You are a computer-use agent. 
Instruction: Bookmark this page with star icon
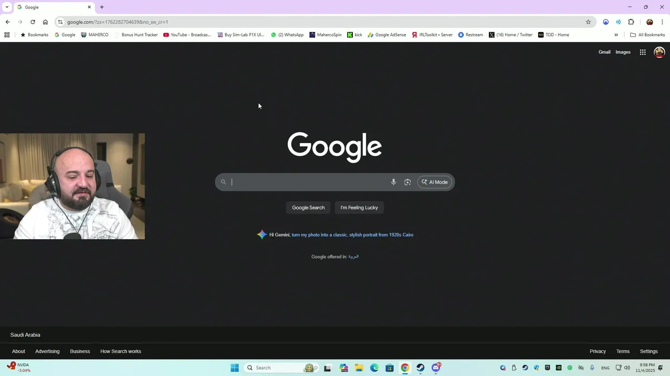[x=588, y=22]
